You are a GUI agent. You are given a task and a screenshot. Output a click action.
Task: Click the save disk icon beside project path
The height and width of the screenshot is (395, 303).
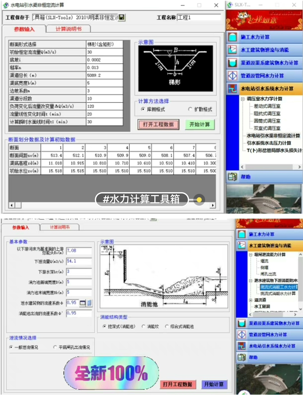click(x=121, y=18)
